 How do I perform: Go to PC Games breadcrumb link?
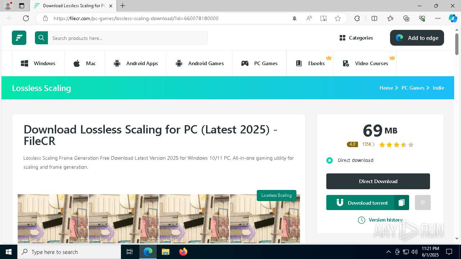413,88
